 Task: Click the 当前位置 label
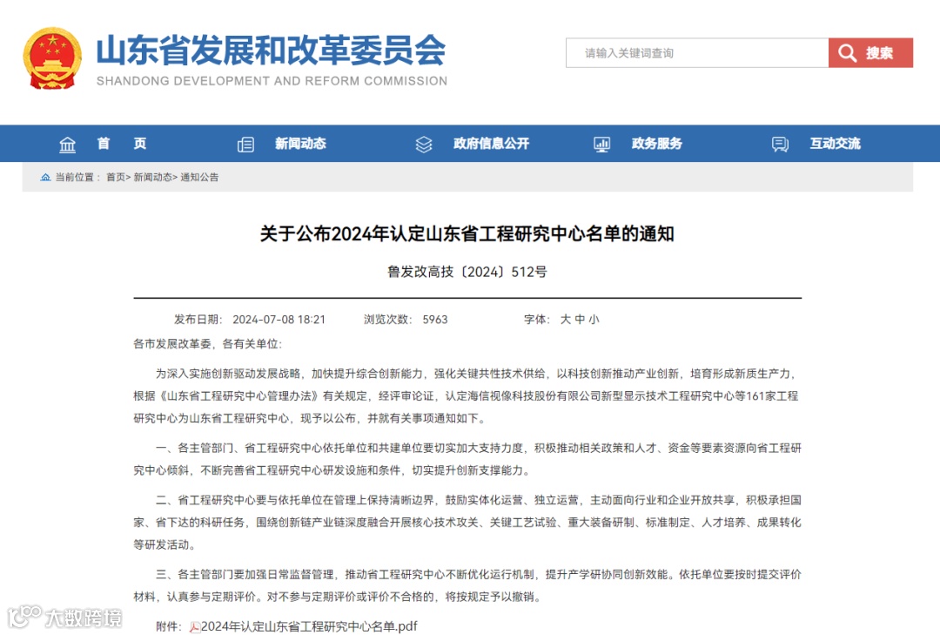coord(78,177)
